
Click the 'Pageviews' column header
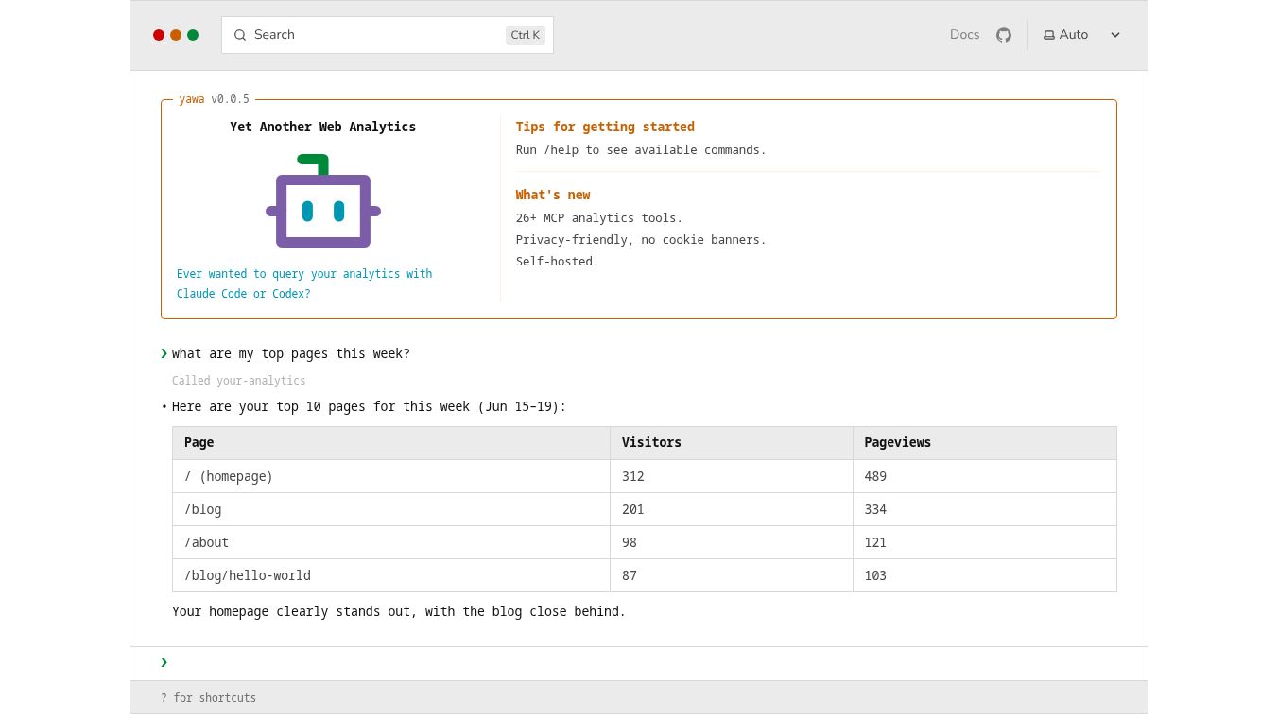[985, 443]
